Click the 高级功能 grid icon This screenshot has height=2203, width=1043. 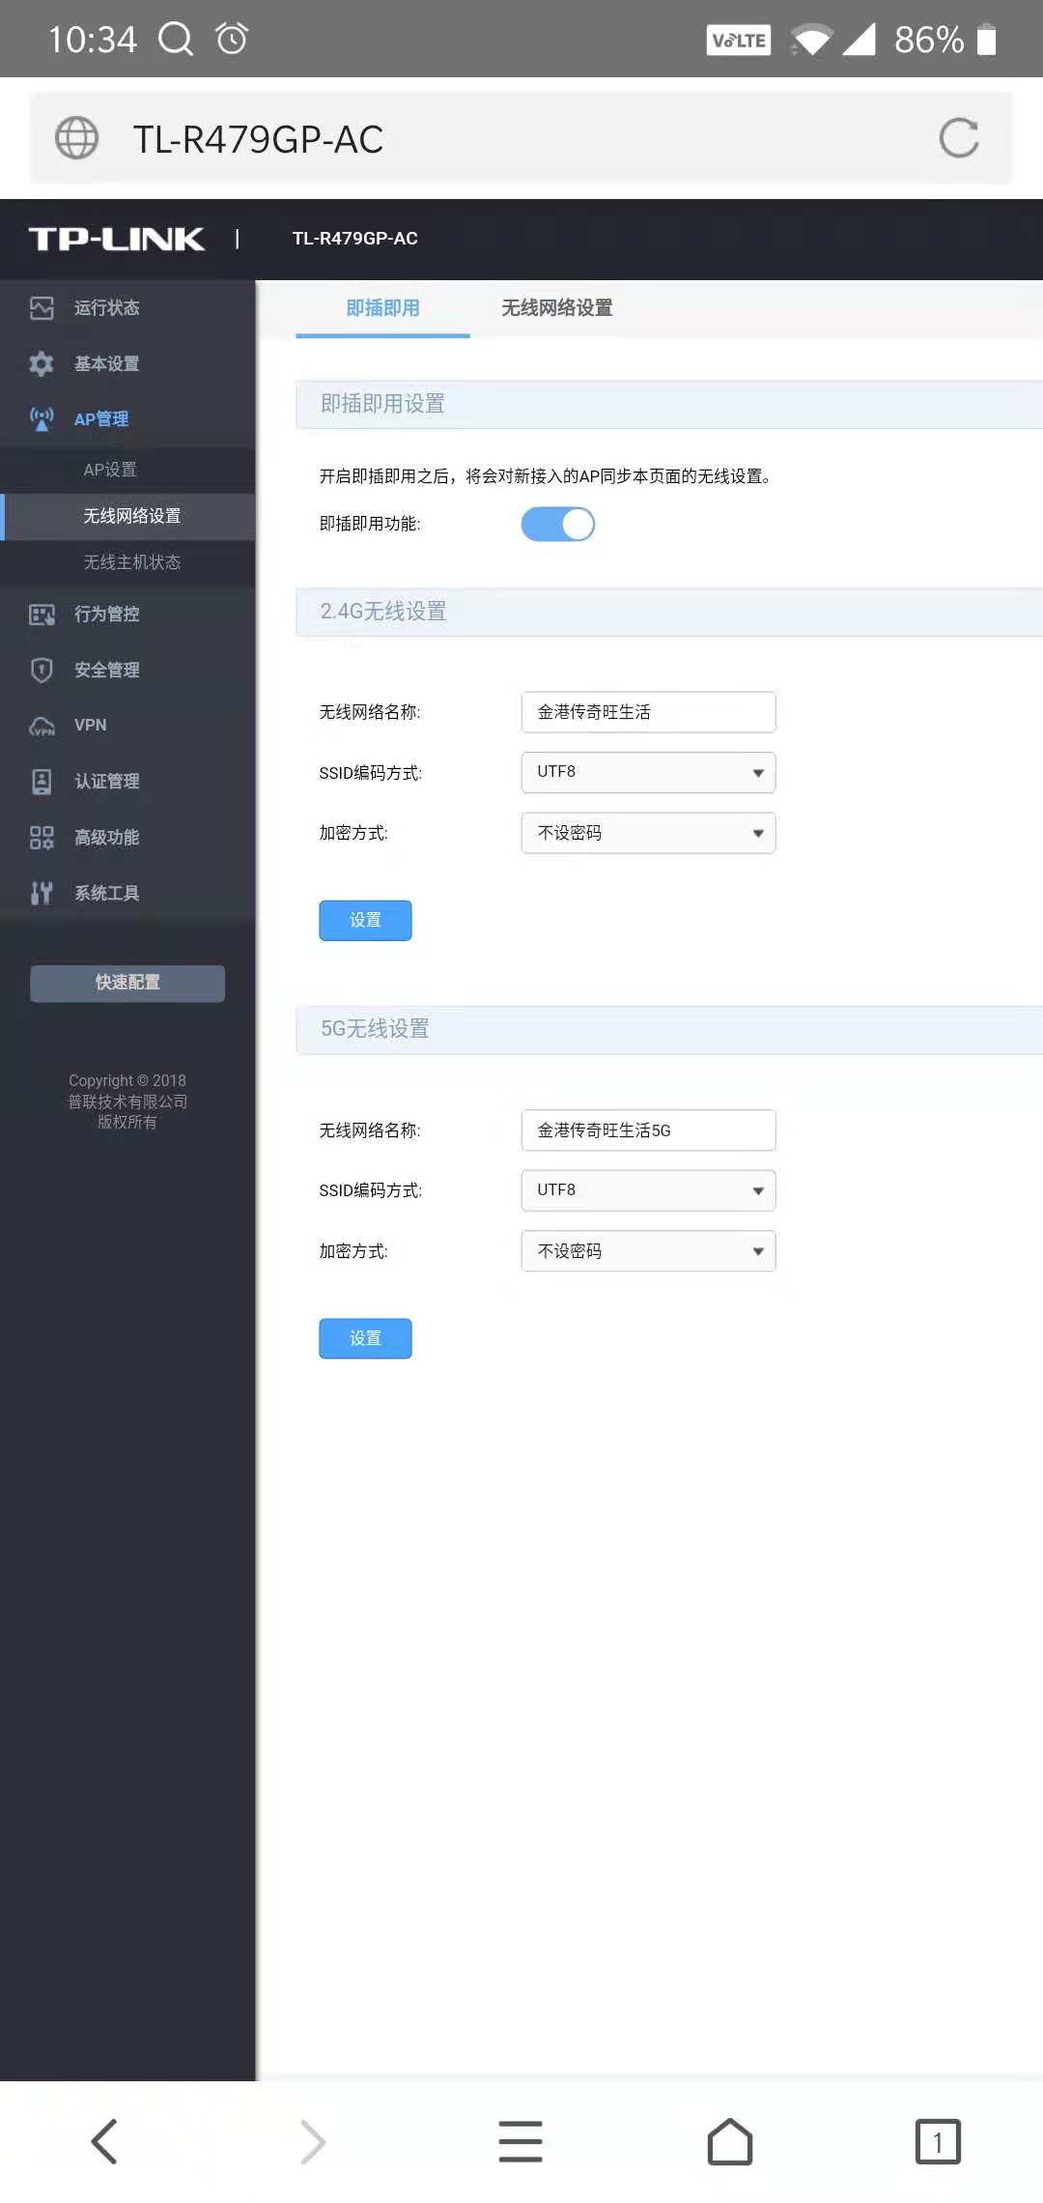pos(42,837)
